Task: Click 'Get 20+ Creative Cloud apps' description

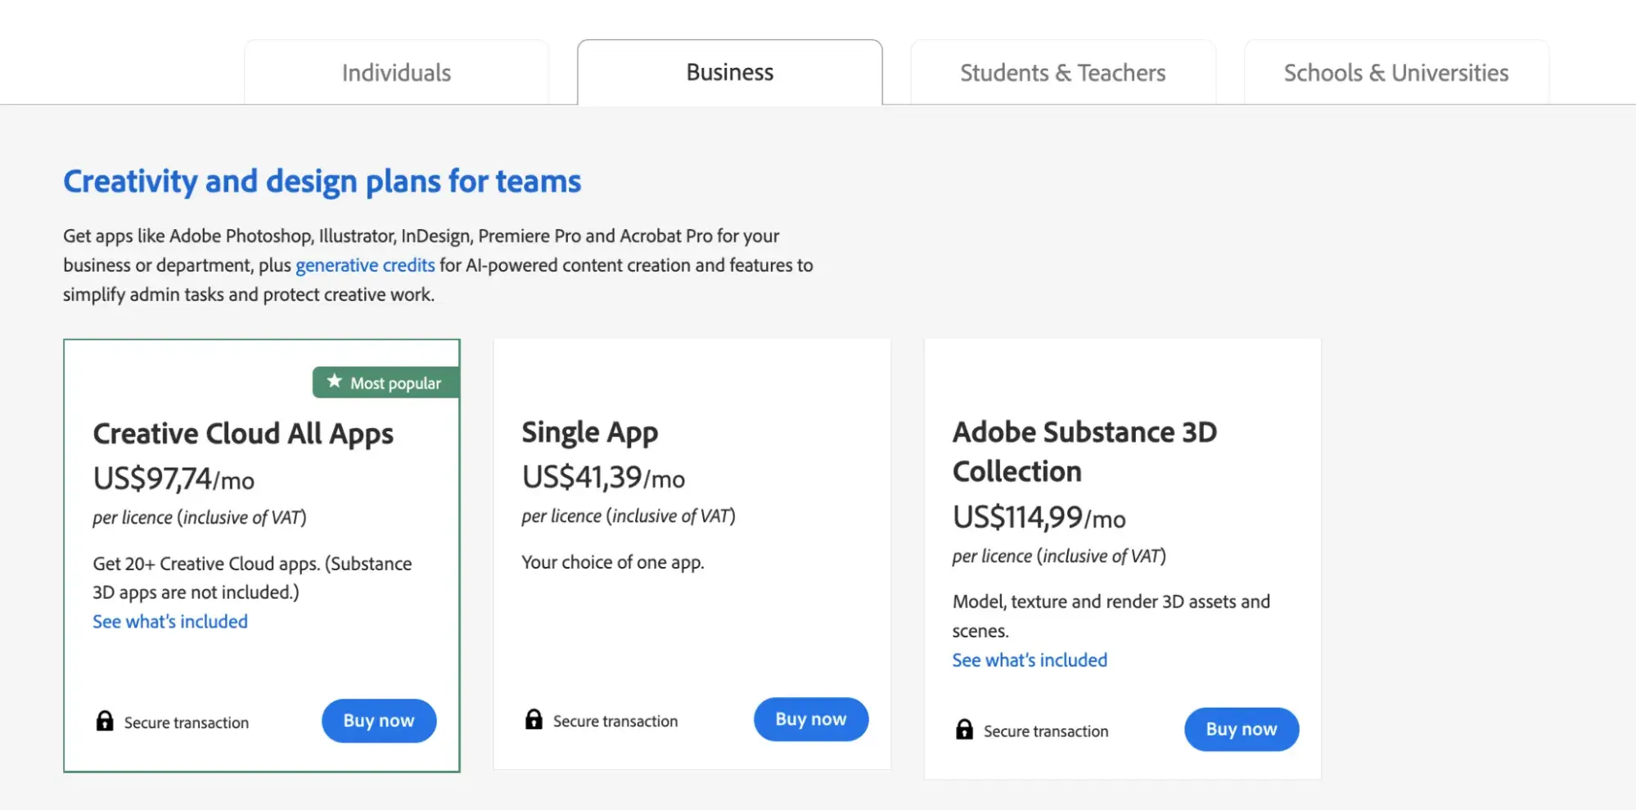Action: [x=252, y=578]
